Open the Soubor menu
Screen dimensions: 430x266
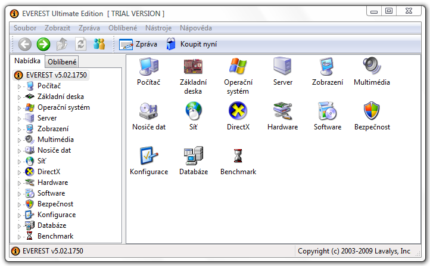pyautogui.click(x=25, y=28)
